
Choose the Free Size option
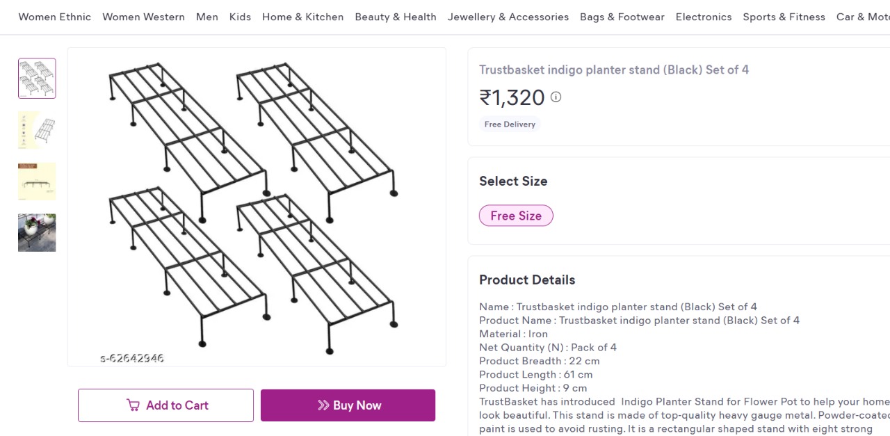pos(516,216)
